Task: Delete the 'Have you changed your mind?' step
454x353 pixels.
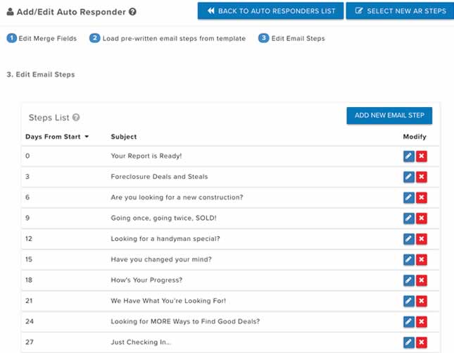Action: click(422, 260)
